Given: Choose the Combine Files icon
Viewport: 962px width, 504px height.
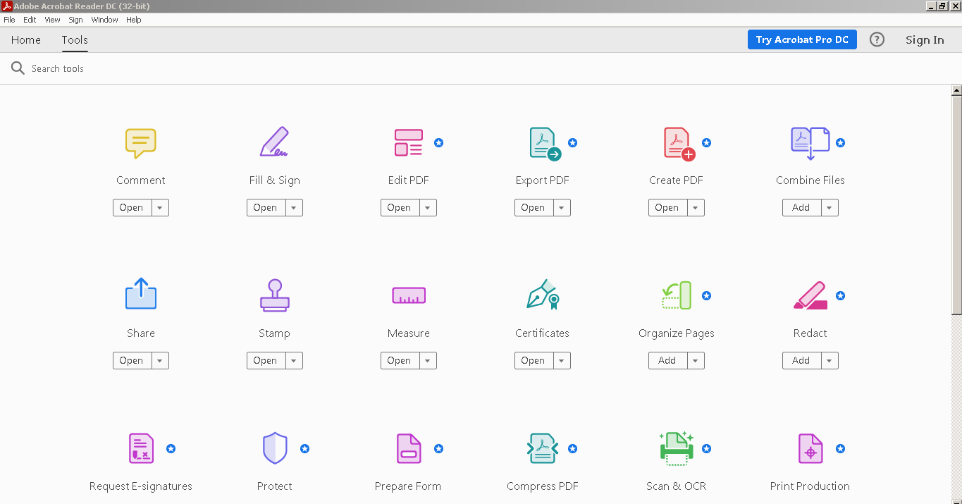Looking at the screenshot, I should (810, 143).
